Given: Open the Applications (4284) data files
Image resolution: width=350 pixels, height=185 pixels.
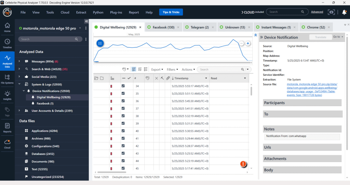Looking at the screenshot, I should (45, 131).
